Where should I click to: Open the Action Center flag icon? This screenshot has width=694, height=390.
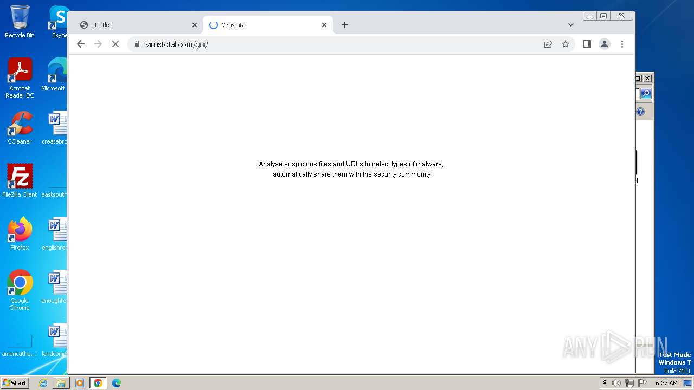point(642,383)
